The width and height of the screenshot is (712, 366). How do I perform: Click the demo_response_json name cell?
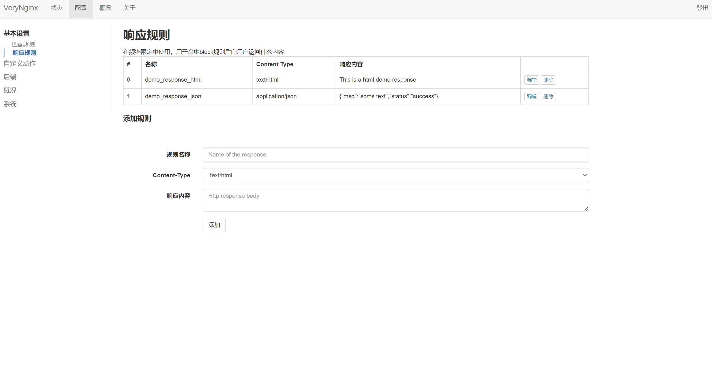(x=197, y=96)
